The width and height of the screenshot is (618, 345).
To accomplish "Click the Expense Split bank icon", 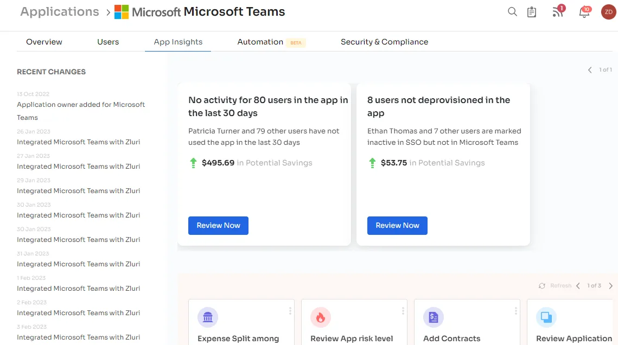I will 208,317.
